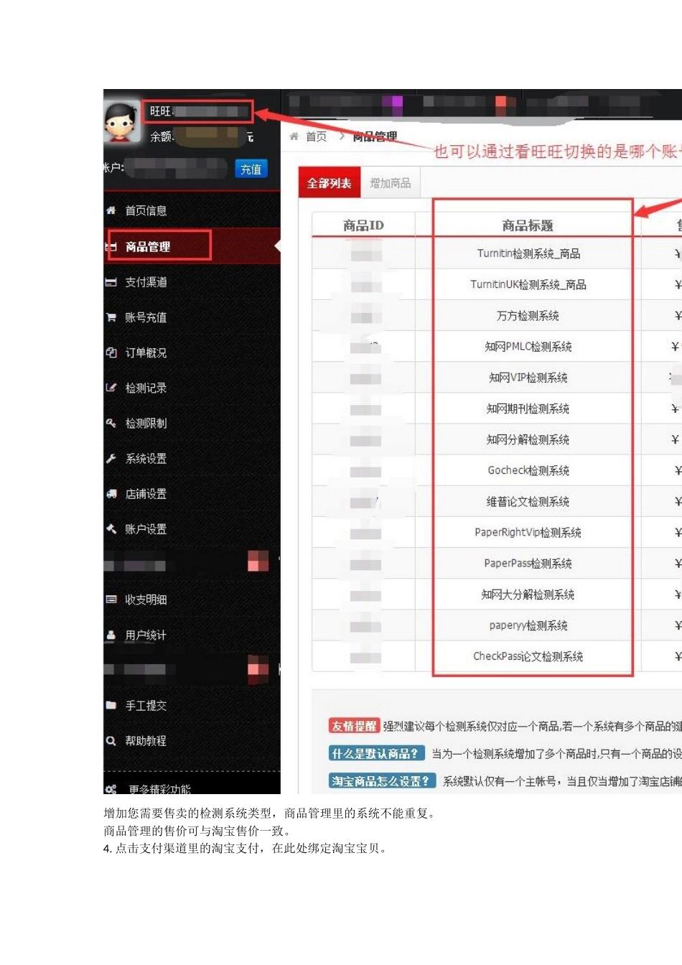Viewport: 682px width, 965px height.
Task: Click the folder icon beside 手工提交
Action: tap(111, 706)
